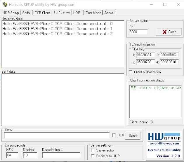
Task: Select the TCP Server tab
Action: [62, 12]
